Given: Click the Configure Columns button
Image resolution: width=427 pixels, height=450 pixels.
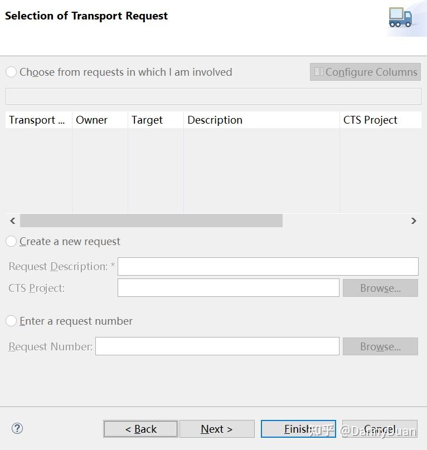Looking at the screenshot, I should (x=365, y=72).
